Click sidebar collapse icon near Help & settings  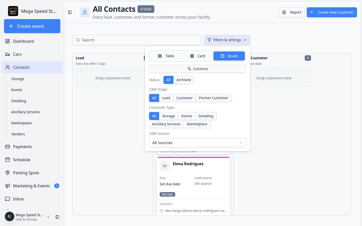57,217
